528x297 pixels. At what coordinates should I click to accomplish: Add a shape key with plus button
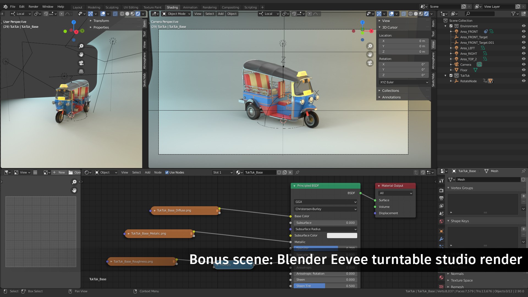click(x=524, y=229)
